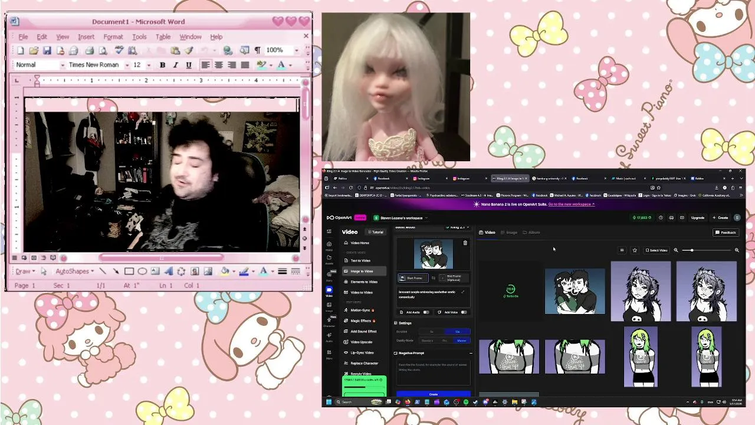This screenshot has width=755, height=425.
Task: Open the AutoShapes dropdown menu
Action: click(74, 272)
